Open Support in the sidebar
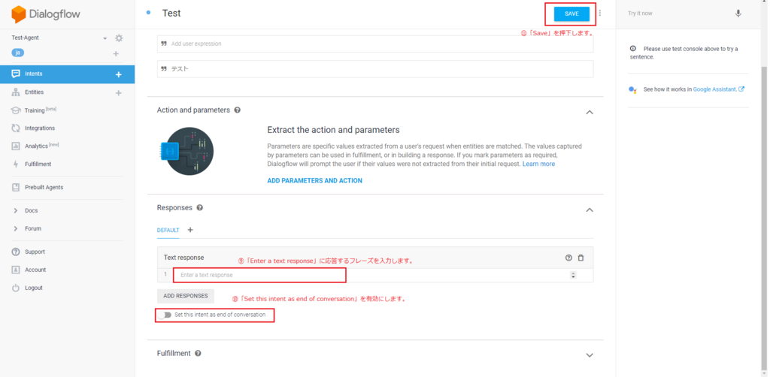Screen dimensions: 770x377 click(35, 252)
